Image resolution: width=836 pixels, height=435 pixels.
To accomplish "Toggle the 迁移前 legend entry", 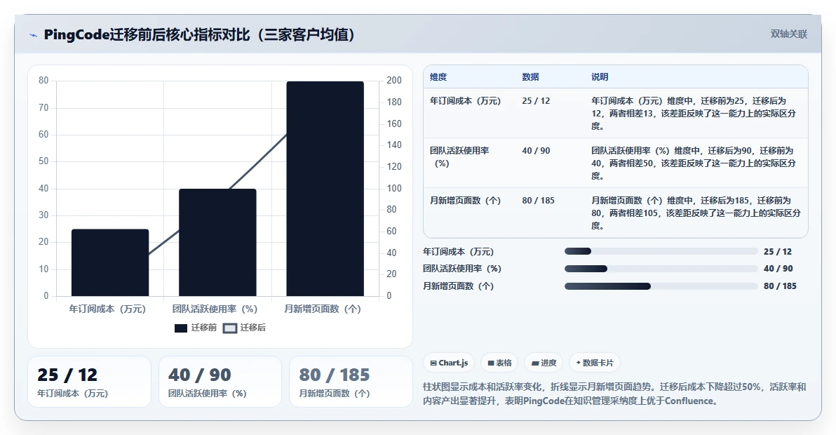I will click(195, 328).
